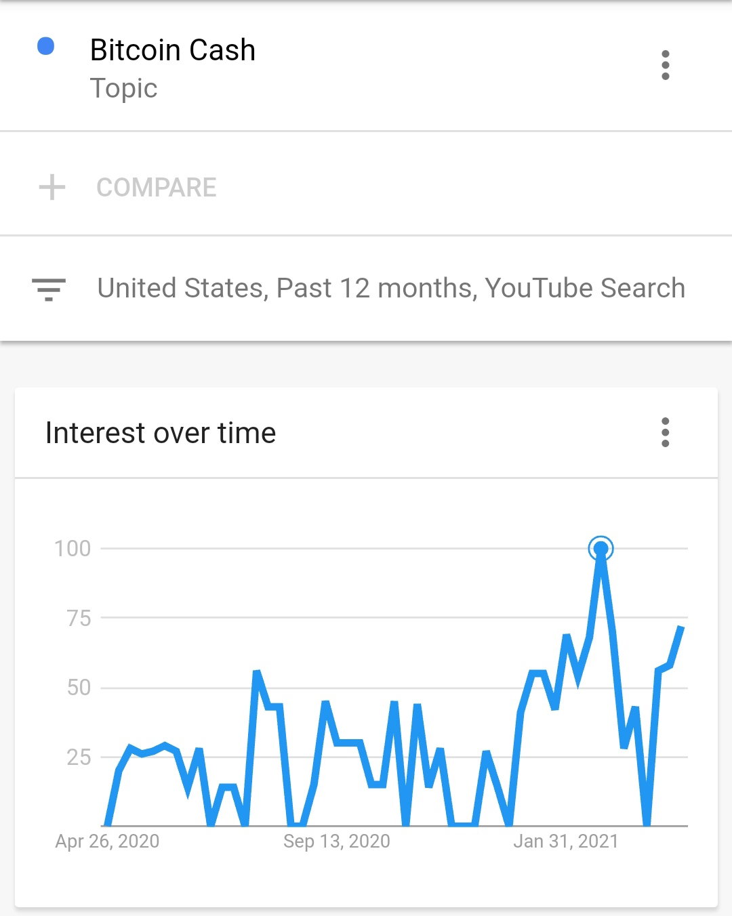
Task: Open the Bitcoin Cash three-dot menu
Action: click(x=665, y=65)
